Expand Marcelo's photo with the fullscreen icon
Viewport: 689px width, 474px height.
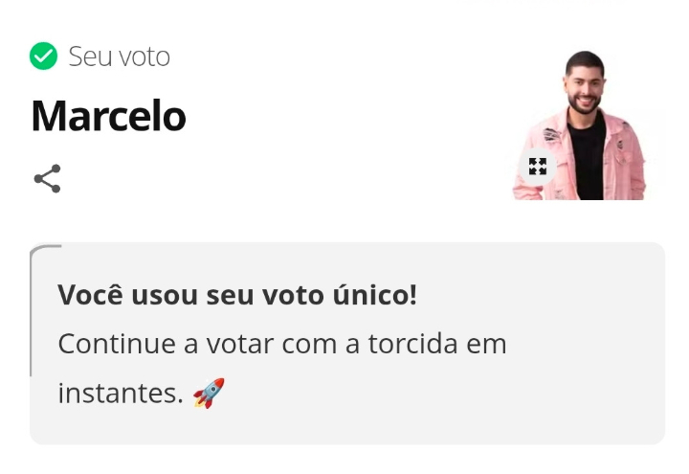538,167
